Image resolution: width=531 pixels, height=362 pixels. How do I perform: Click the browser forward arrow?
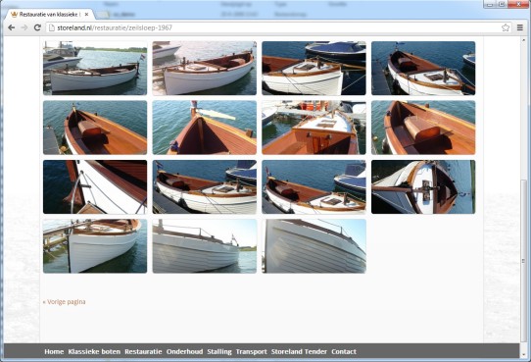24,27
